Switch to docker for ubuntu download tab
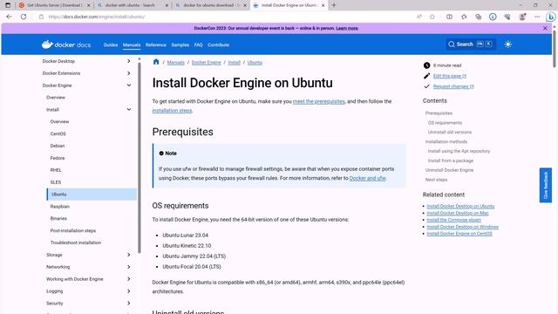This screenshot has height=314, width=558. (x=210, y=5)
